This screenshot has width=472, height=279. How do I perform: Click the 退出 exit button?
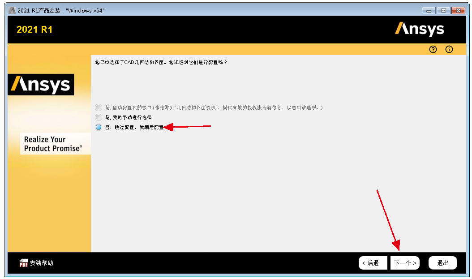[442, 263]
